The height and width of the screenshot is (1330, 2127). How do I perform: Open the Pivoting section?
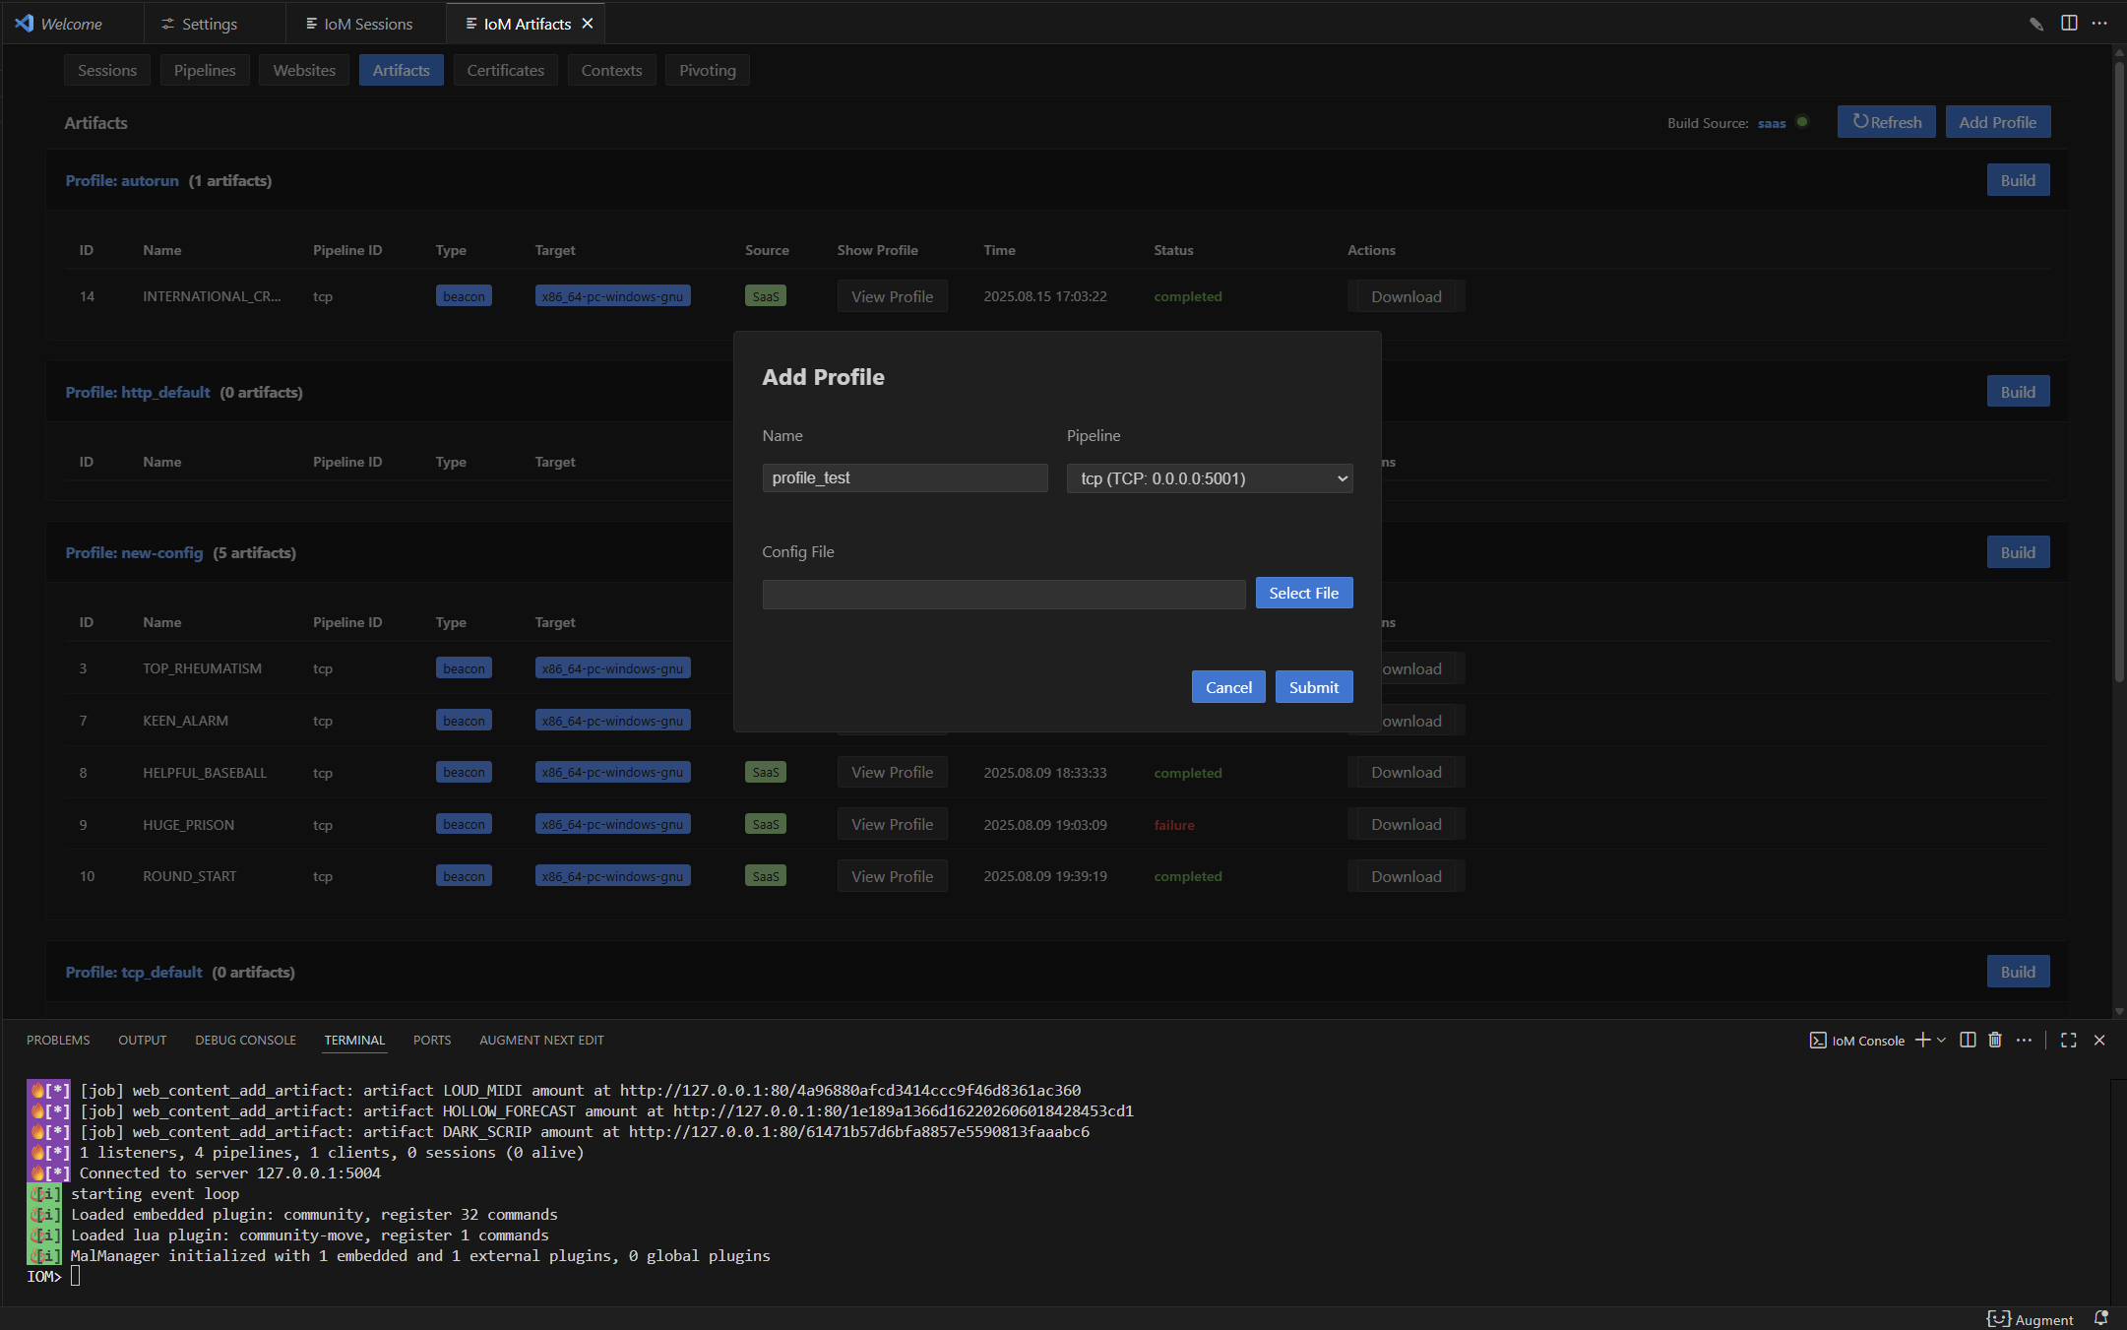point(707,70)
